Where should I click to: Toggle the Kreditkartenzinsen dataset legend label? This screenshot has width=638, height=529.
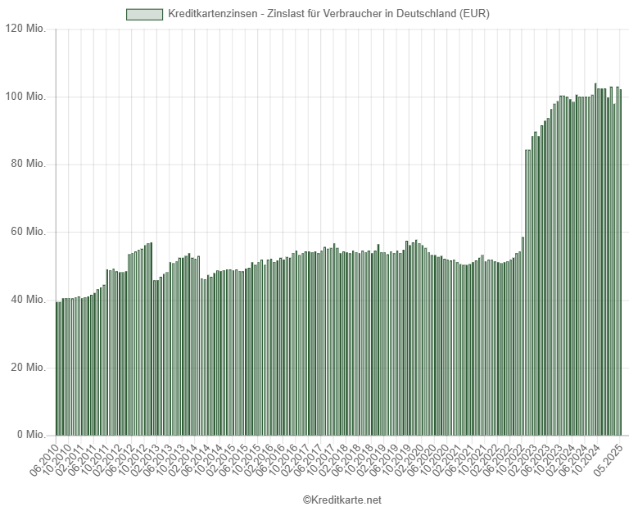(x=328, y=14)
